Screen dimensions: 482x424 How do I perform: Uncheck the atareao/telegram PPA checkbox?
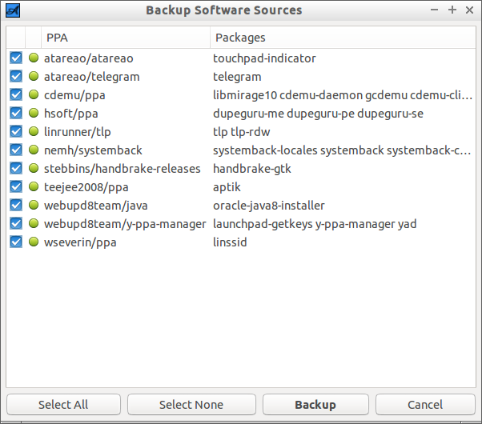[16, 76]
